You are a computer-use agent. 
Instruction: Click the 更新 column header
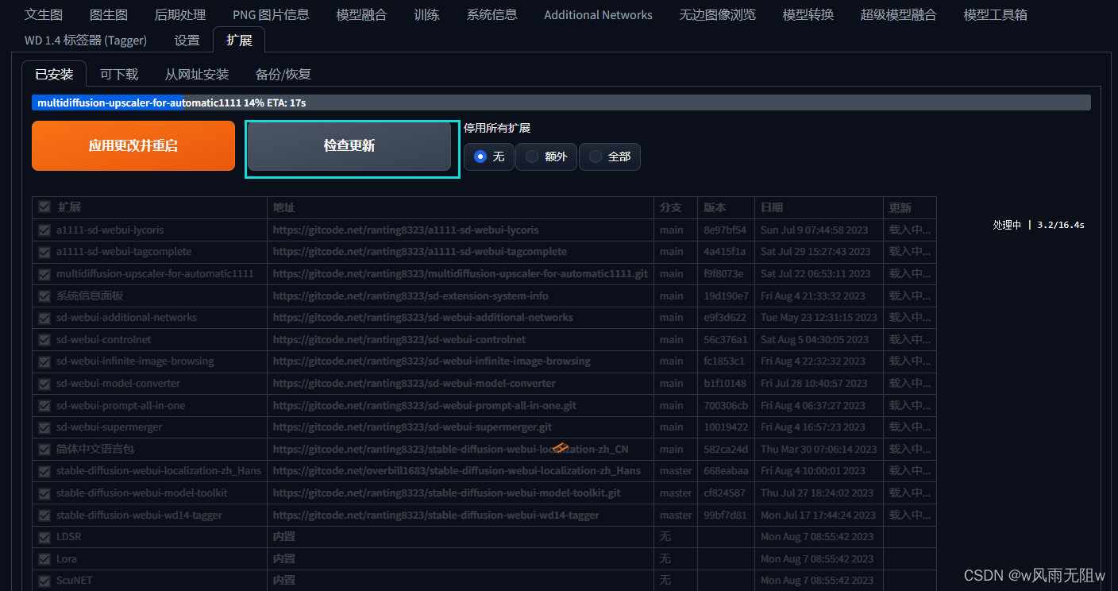[x=900, y=207]
